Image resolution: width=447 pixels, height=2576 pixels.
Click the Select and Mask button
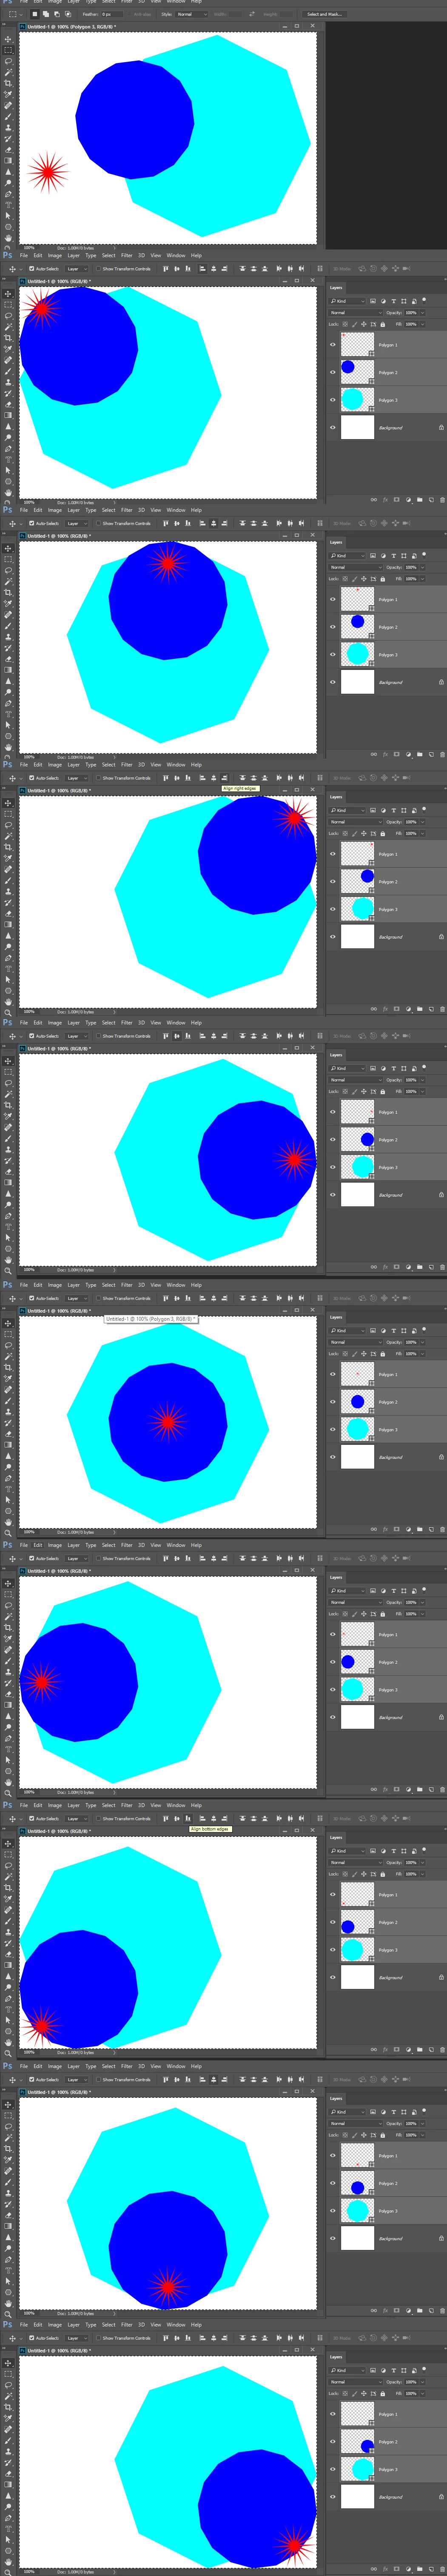coord(324,14)
